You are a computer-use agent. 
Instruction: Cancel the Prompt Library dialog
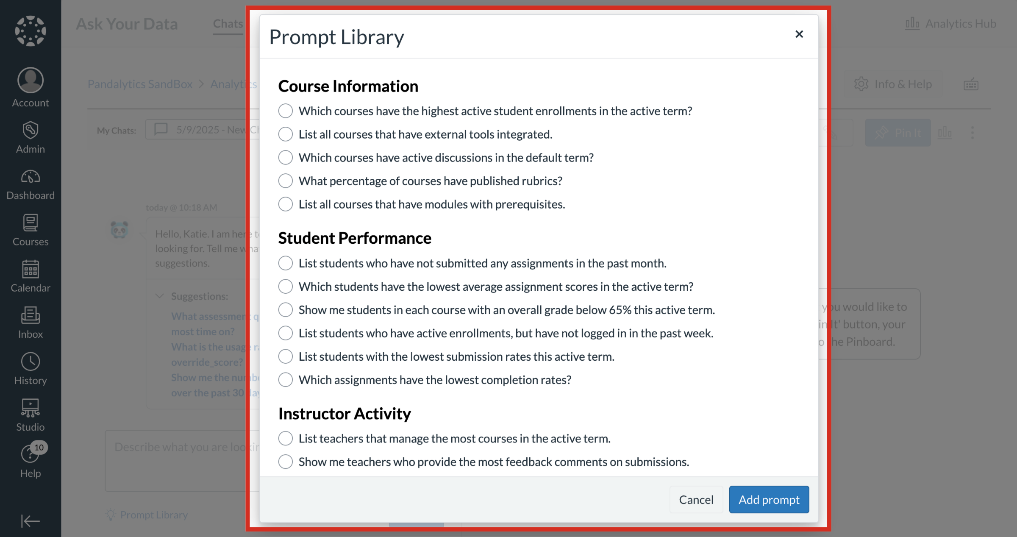click(x=696, y=499)
